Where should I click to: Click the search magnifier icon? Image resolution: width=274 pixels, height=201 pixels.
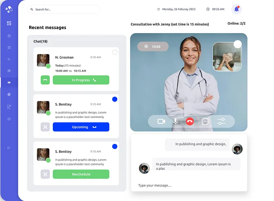[x=32, y=9]
